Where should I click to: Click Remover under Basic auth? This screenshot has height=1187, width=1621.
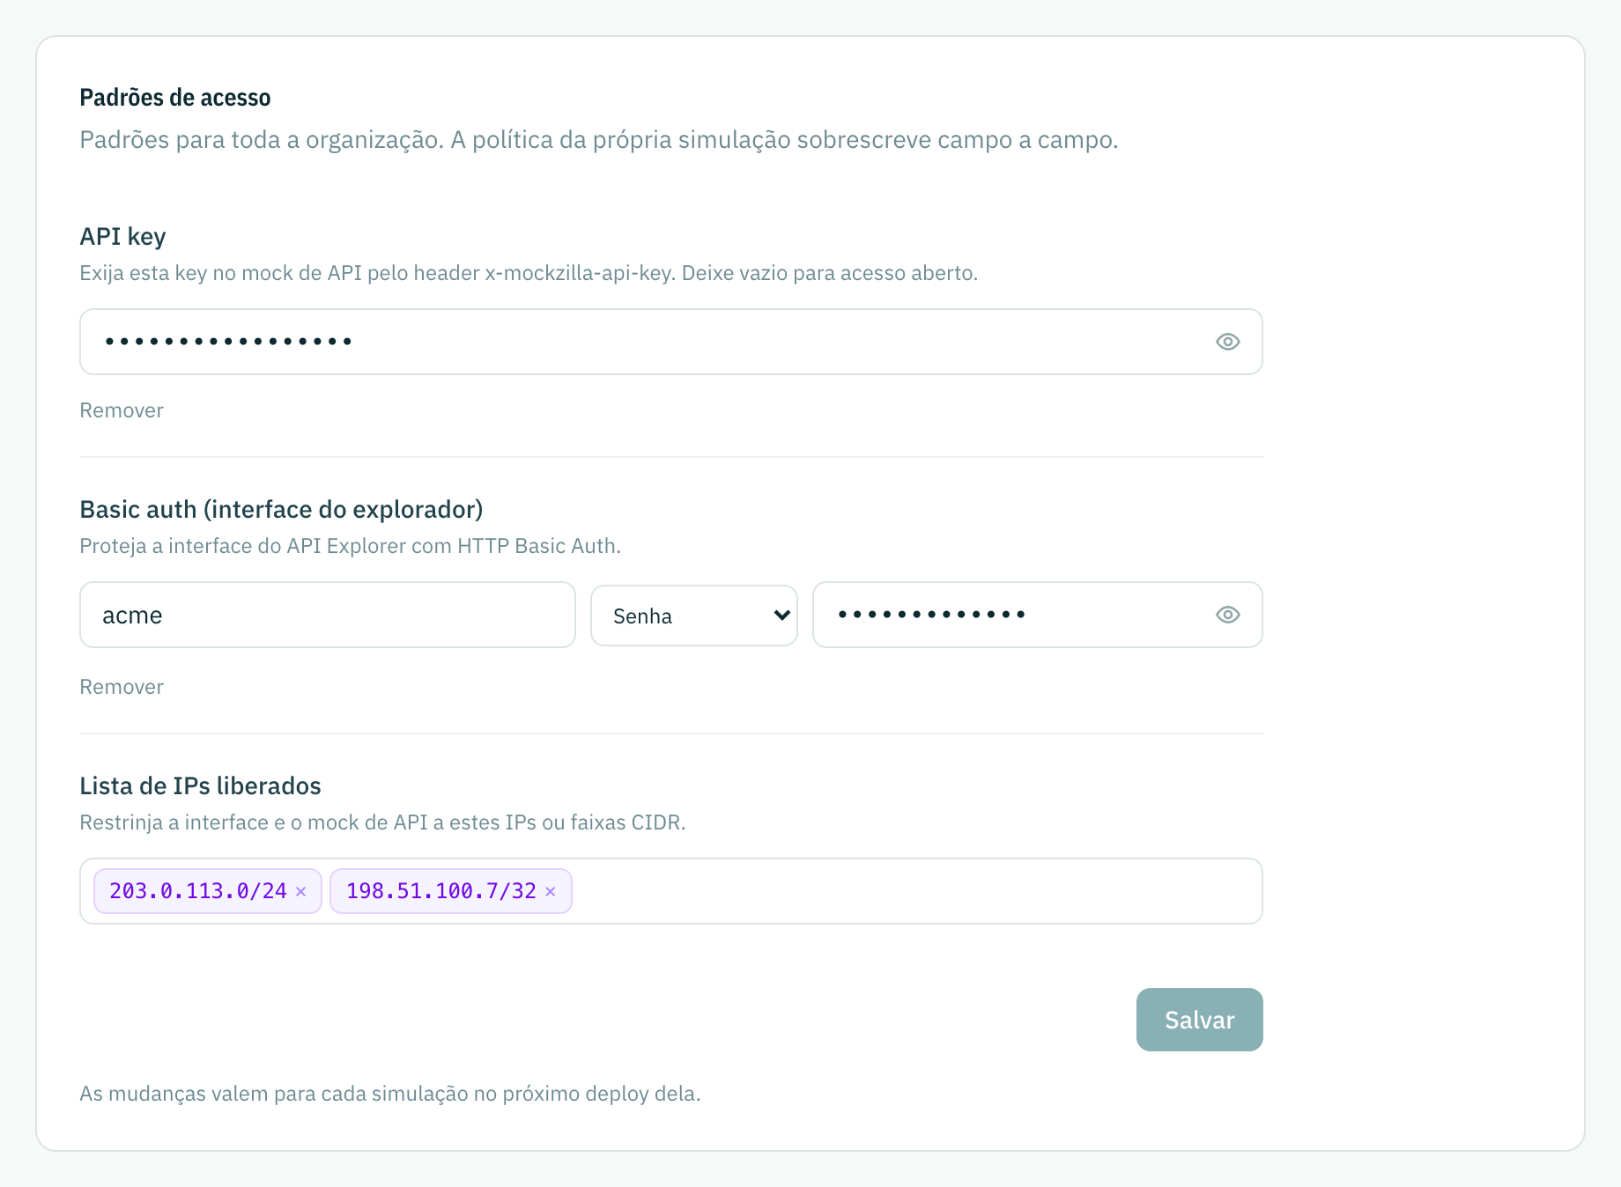(x=122, y=687)
